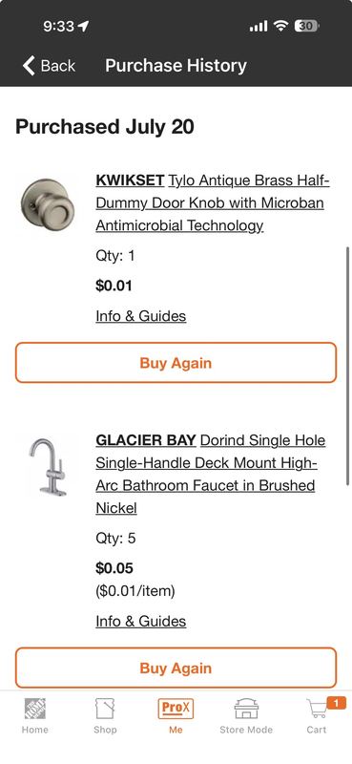Tap the Wi-Fi status icon
The height and width of the screenshot is (764, 352).
coord(280,26)
